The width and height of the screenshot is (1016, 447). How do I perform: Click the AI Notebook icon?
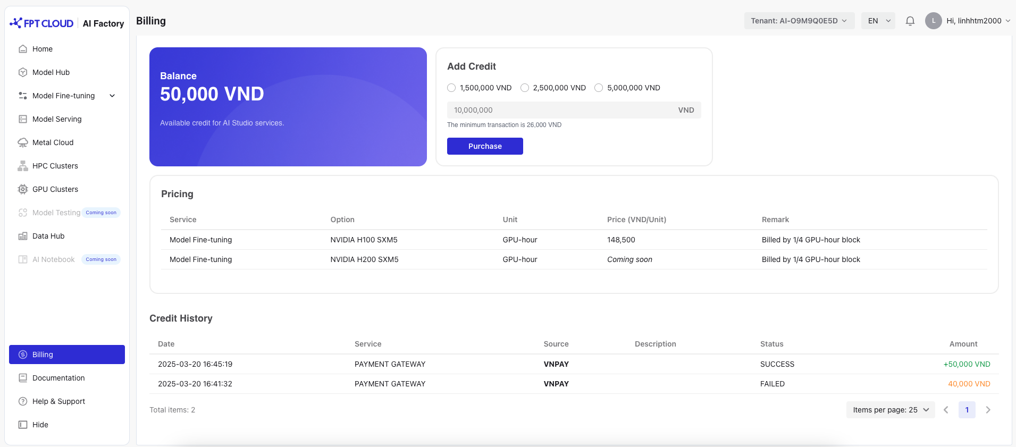click(23, 259)
